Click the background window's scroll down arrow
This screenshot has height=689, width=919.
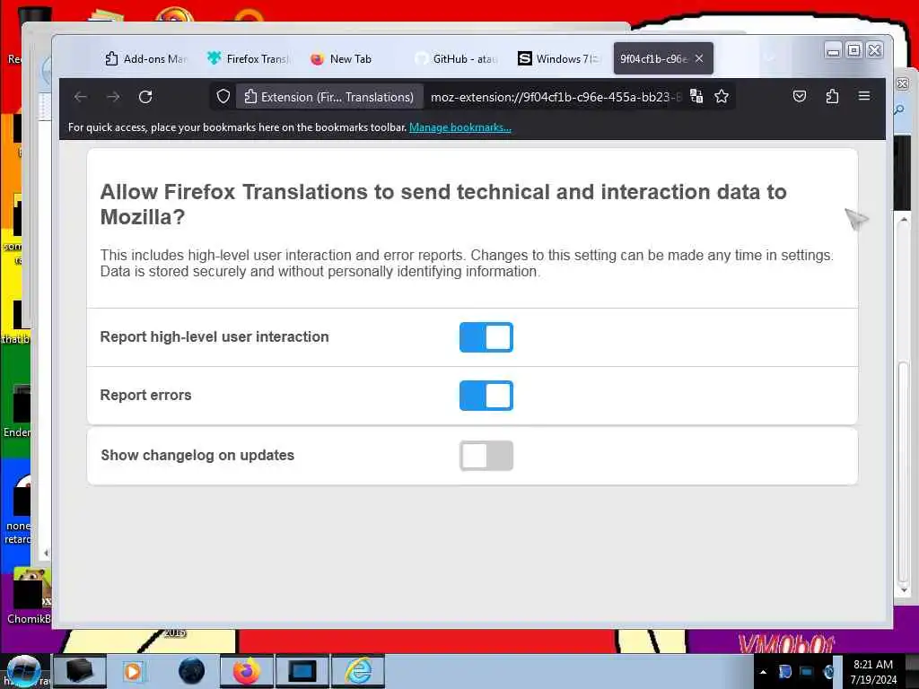(x=904, y=590)
